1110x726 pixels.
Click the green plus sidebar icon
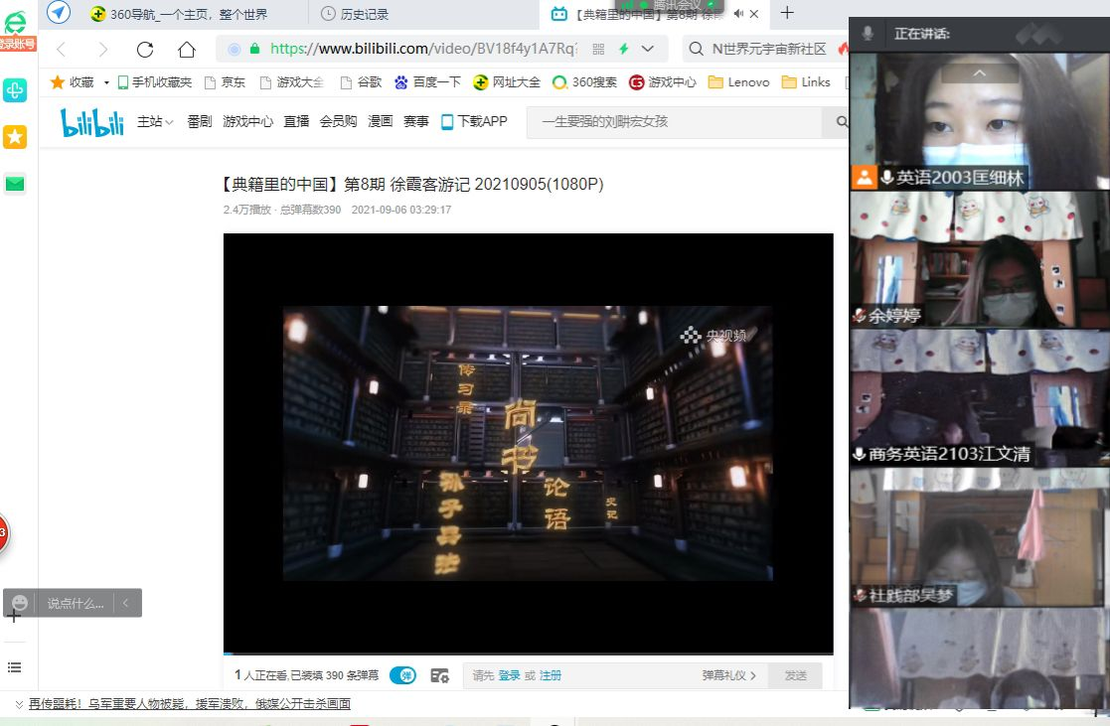(x=15, y=89)
